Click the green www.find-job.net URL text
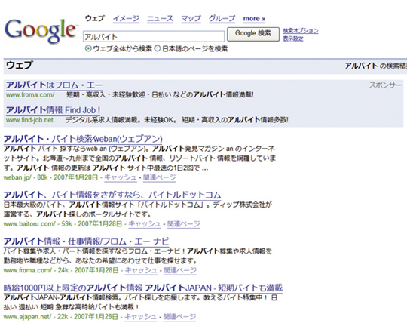 (x=29, y=120)
